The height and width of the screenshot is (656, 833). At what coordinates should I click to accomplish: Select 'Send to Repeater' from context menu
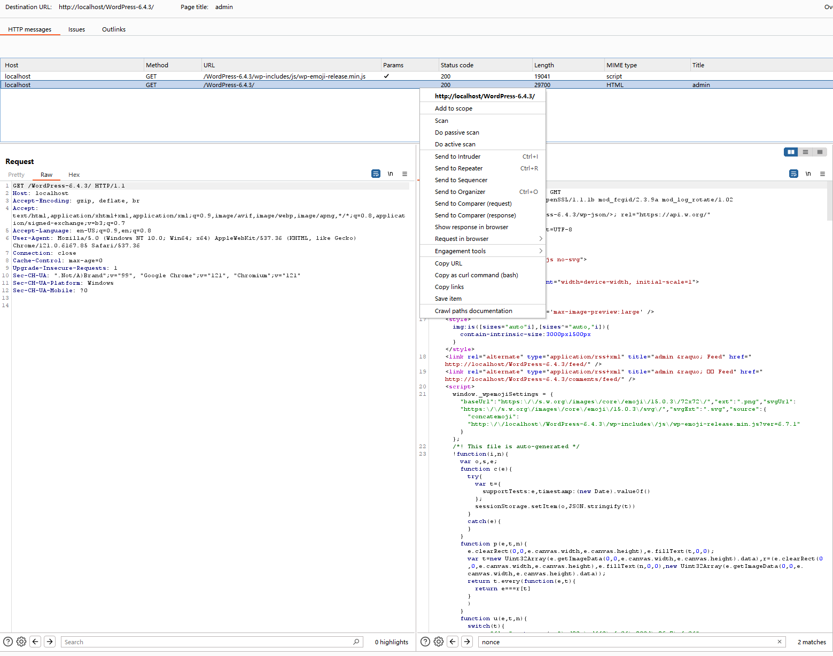tap(458, 168)
